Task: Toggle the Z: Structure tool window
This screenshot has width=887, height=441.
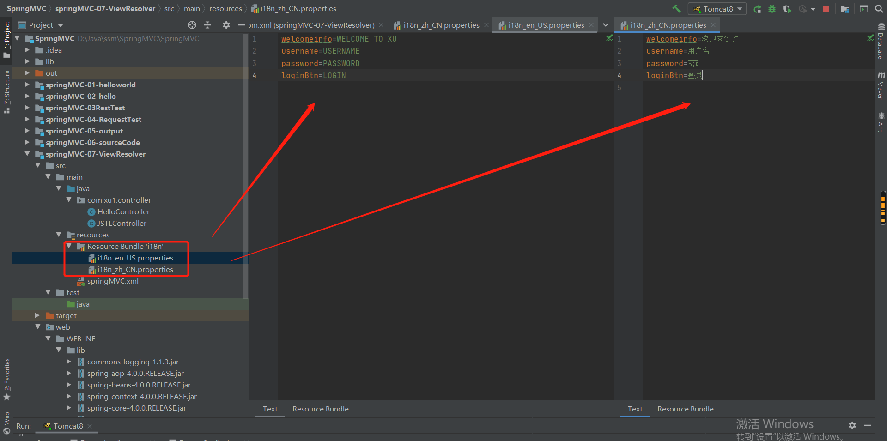Action: (6, 91)
